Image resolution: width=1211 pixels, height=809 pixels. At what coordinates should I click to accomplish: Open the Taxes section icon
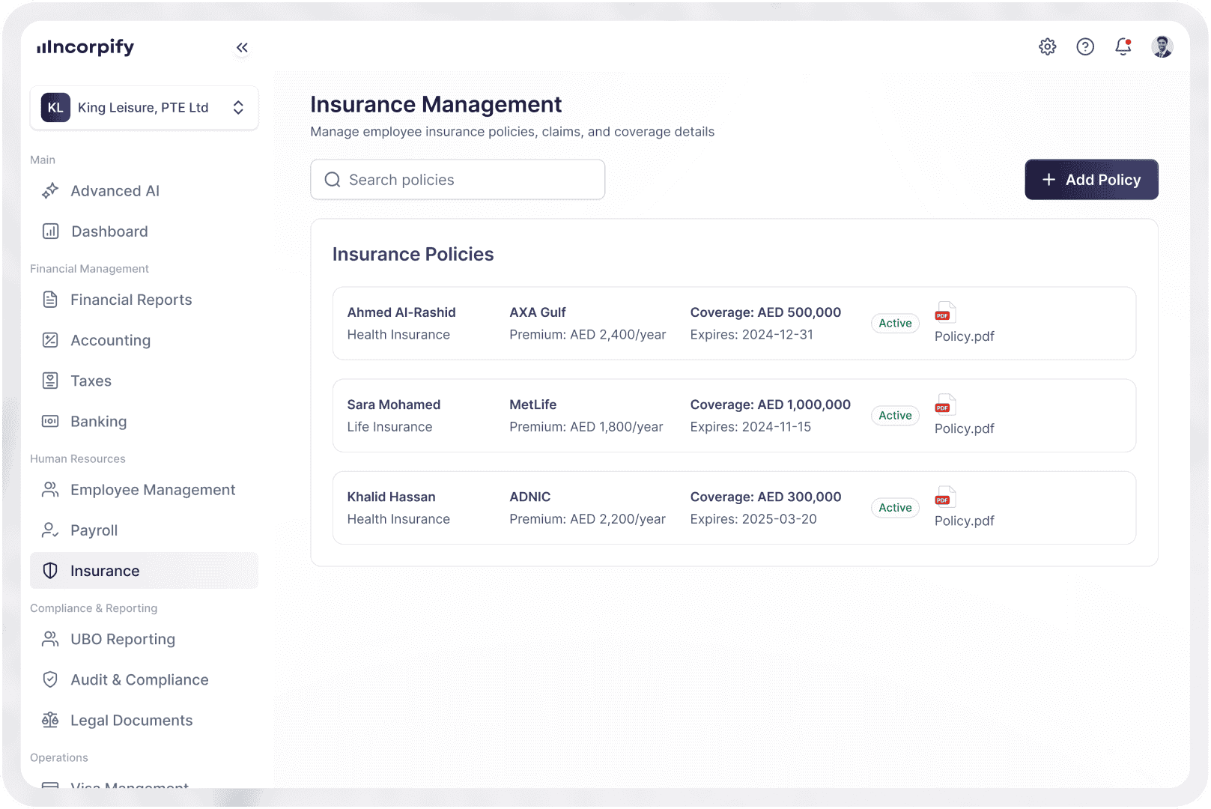tap(49, 381)
